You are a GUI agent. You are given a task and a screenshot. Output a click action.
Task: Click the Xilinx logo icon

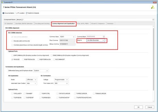153,7
